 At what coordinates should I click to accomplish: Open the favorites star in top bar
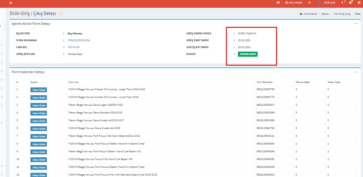(x=309, y=3)
